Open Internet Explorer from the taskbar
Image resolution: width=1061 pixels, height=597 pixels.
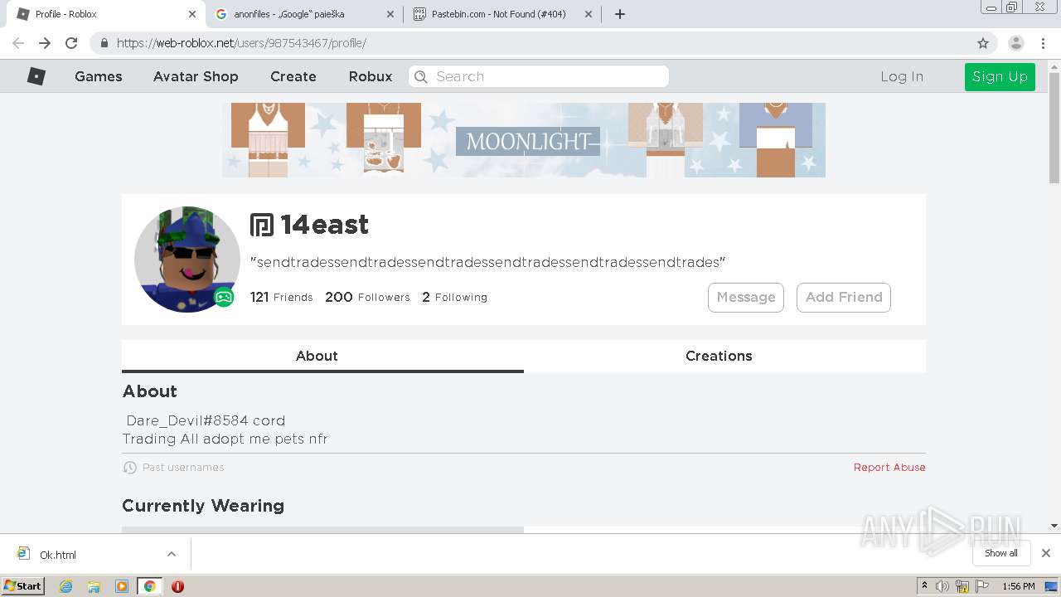click(x=66, y=586)
